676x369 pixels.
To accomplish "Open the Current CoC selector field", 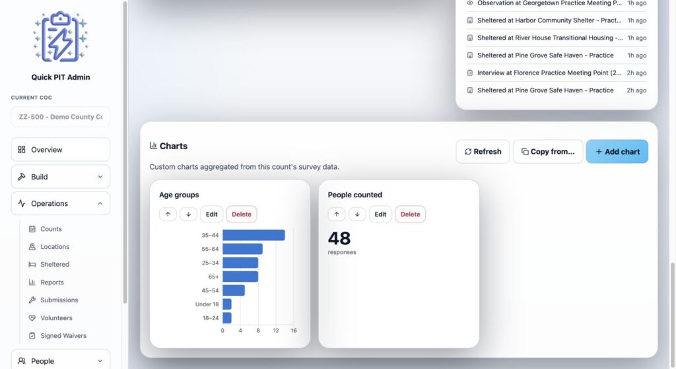I will click(60, 117).
